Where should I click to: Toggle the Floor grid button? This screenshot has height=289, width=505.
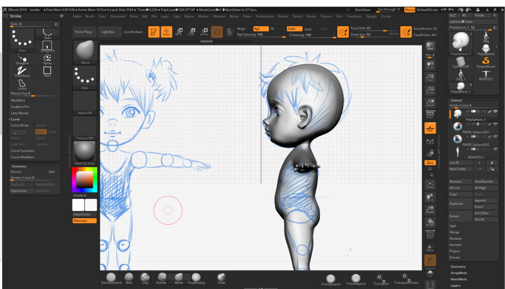click(x=430, y=128)
